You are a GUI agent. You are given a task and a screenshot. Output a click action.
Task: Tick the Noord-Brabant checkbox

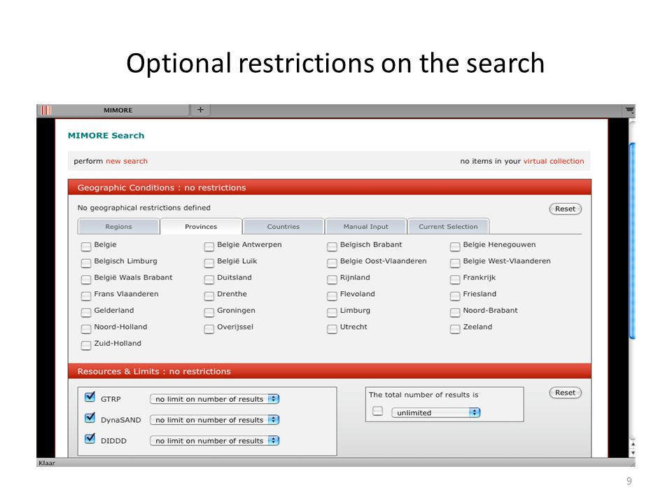point(455,311)
